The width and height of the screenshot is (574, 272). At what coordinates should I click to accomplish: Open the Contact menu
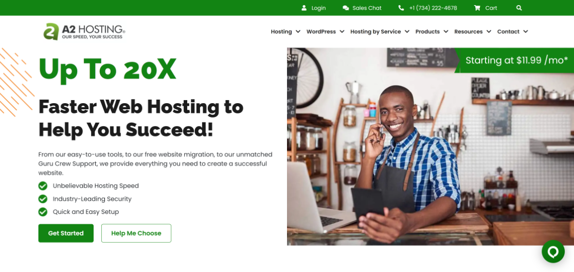(x=512, y=32)
